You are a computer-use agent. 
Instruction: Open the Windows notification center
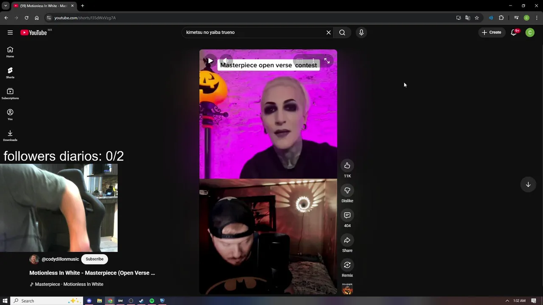[534, 301]
